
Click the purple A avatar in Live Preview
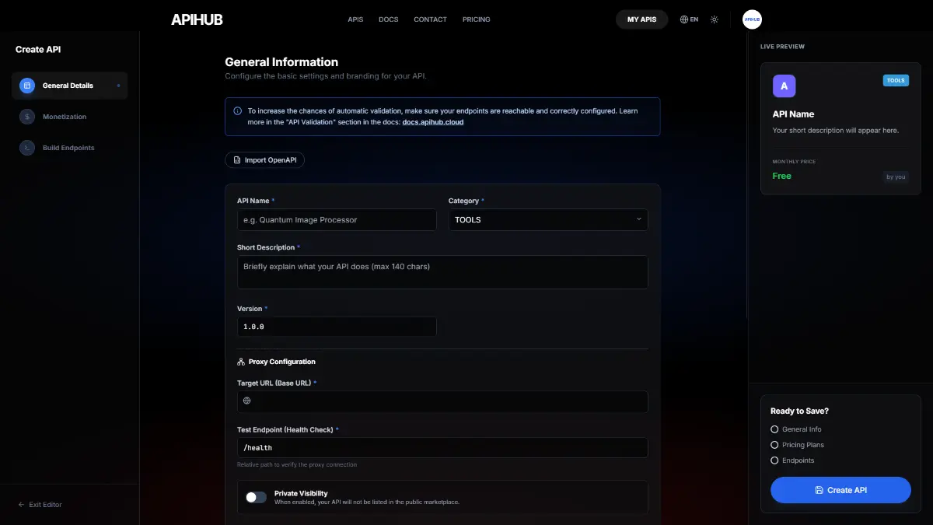(784, 86)
